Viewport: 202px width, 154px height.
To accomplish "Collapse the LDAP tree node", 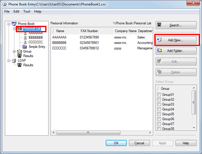I will pyautogui.click(x=9, y=60).
